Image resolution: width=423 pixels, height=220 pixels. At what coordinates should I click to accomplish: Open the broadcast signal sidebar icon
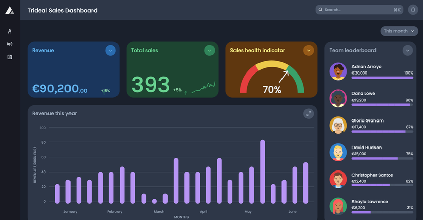[x=10, y=44]
